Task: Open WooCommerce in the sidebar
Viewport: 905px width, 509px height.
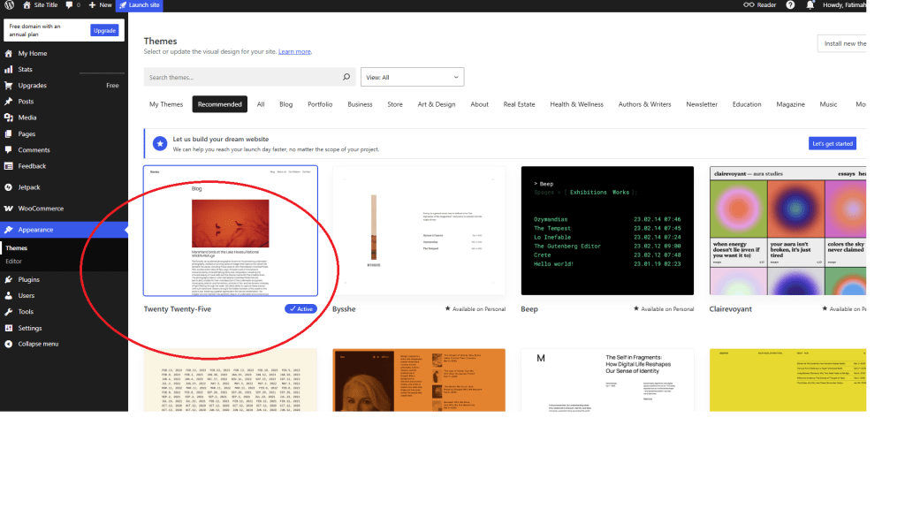Action: pyautogui.click(x=41, y=209)
